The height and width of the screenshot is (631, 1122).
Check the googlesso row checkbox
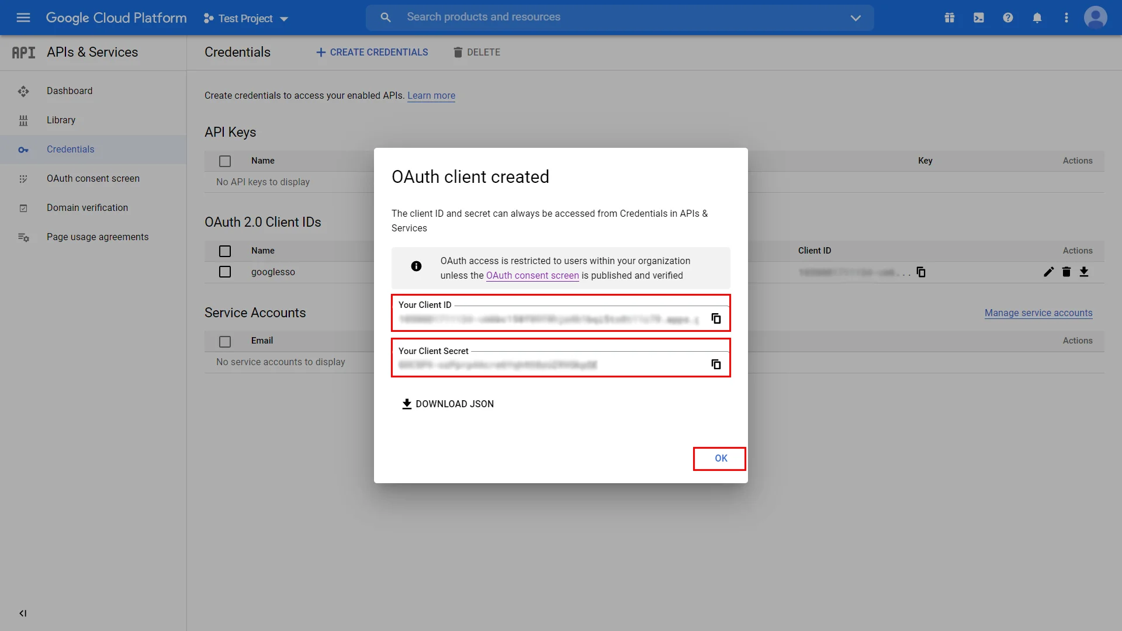225,272
